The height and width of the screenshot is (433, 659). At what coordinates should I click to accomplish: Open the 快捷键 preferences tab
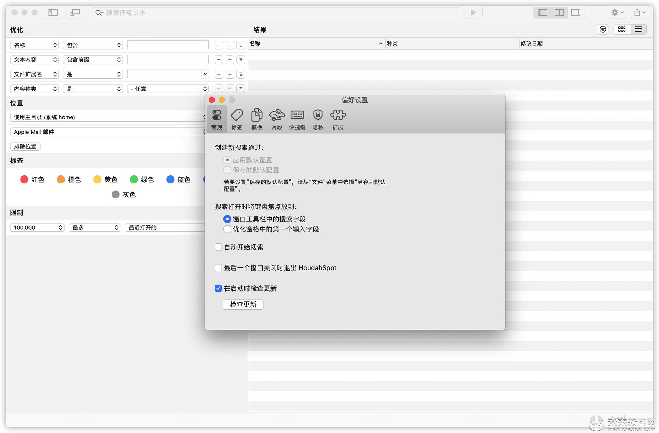(297, 119)
